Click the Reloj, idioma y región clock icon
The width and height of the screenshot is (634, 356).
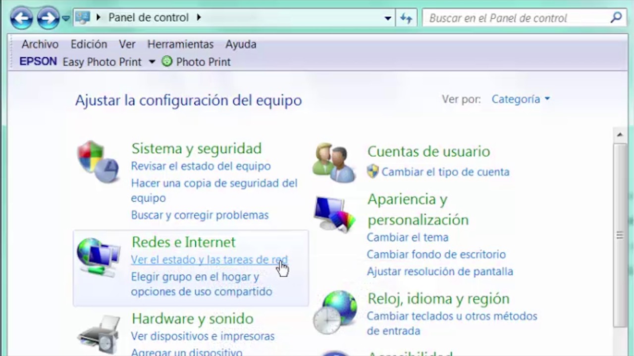pos(335,312)
